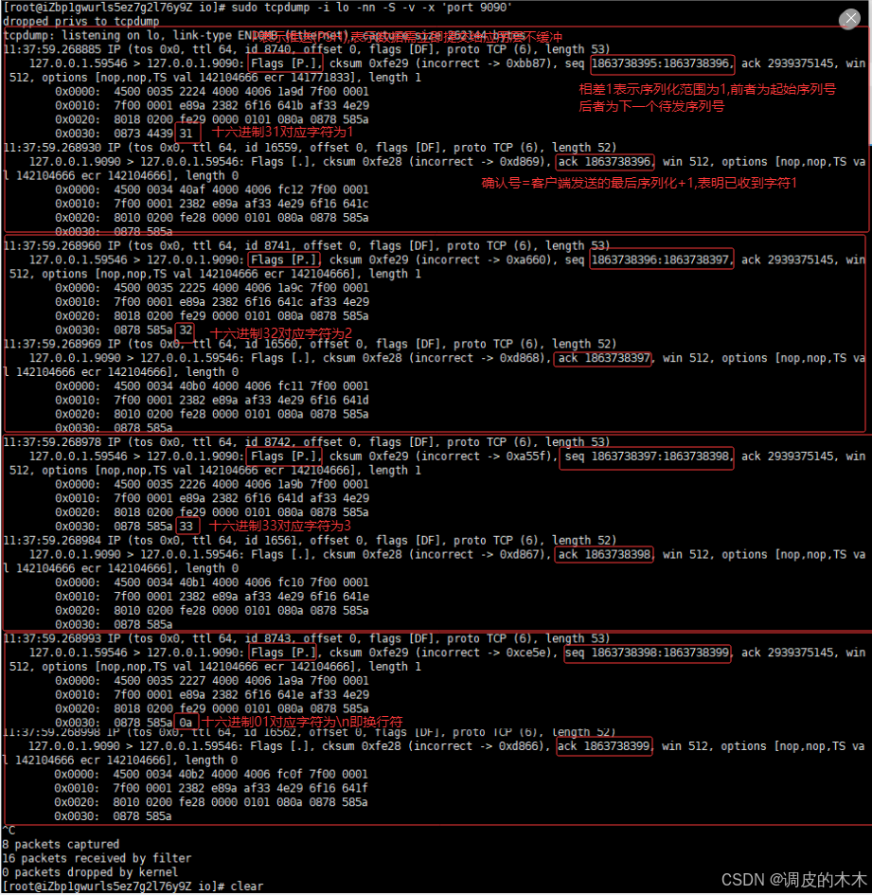The image size is (872, 895).
Task: Select 'ack 1863738398' text
Action: (604, 554)
